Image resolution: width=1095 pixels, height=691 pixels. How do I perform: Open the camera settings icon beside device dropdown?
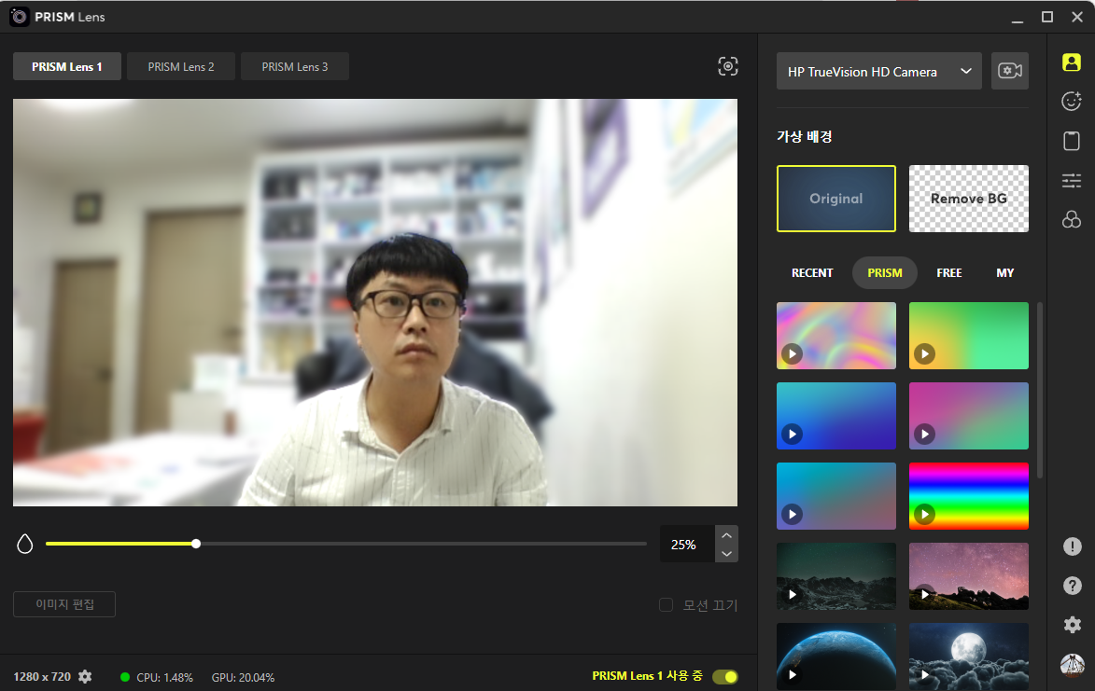(x=1010, y=71)
